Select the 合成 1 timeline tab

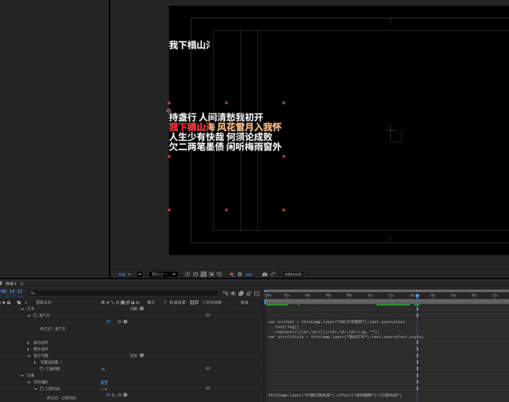click(x=10, y=284)
